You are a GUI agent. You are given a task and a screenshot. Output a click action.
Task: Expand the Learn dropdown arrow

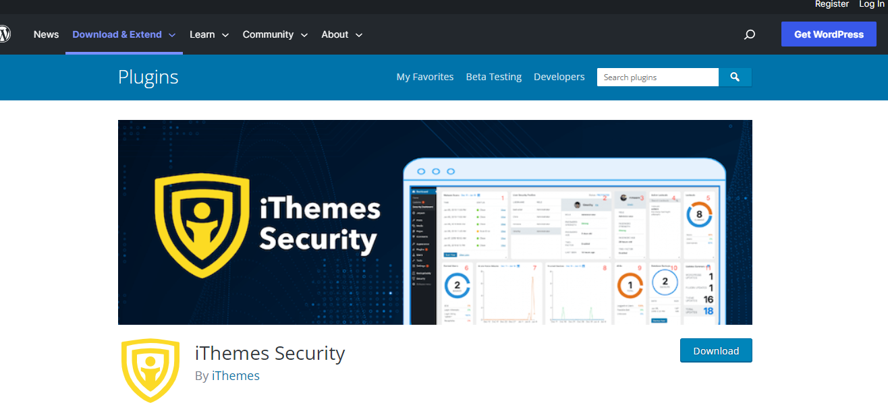tap(225, 35)
